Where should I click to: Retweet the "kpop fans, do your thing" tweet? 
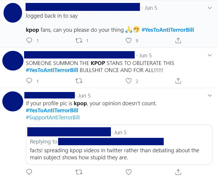[79, 41]
